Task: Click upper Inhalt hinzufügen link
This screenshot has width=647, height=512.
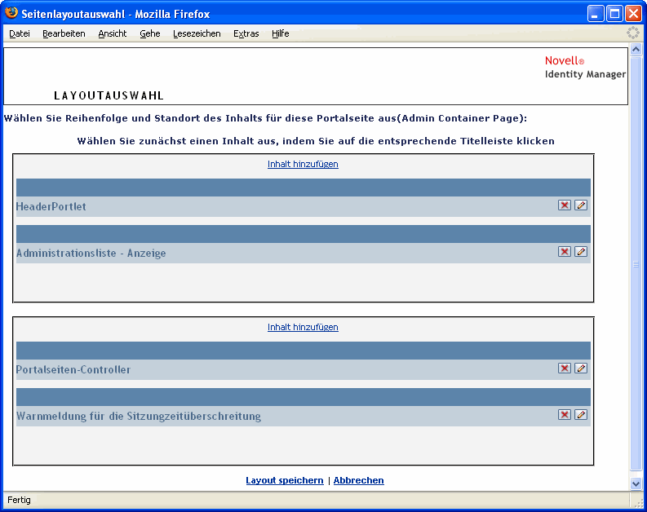Action: coord(303,164)
